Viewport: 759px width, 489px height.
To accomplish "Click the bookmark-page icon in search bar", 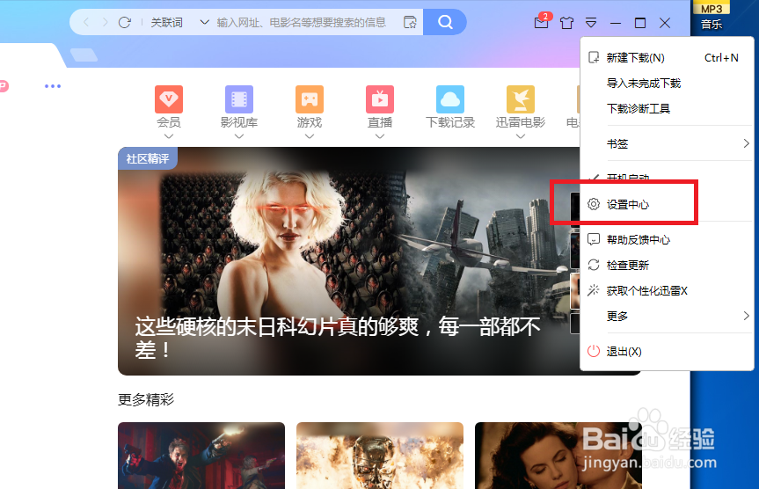I will pyautogui.click(x=410, y=22).
